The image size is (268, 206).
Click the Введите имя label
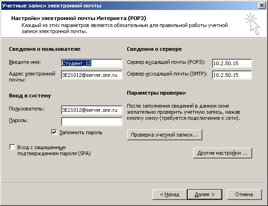pos(25,62)
